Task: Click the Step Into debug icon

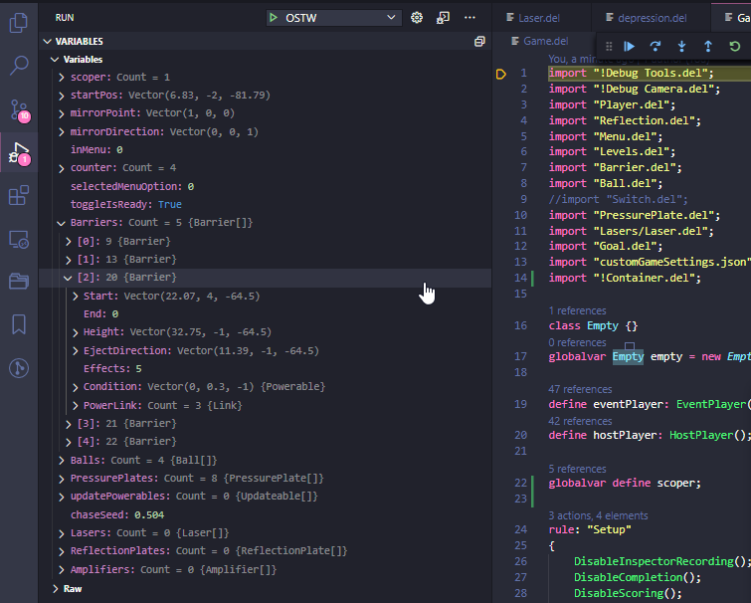Action: coord(681,46)
